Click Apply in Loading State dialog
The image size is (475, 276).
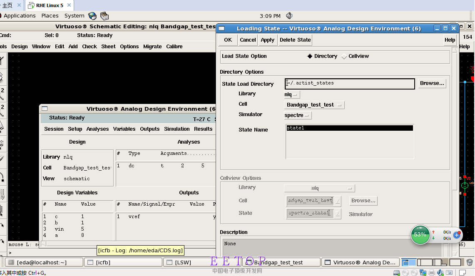point(268,40)
